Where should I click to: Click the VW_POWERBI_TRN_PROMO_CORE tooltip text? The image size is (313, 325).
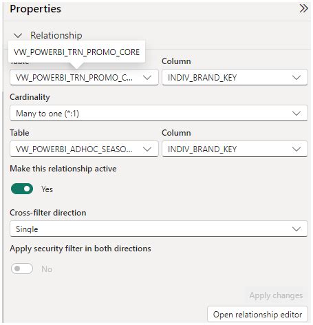pos(76,52)
